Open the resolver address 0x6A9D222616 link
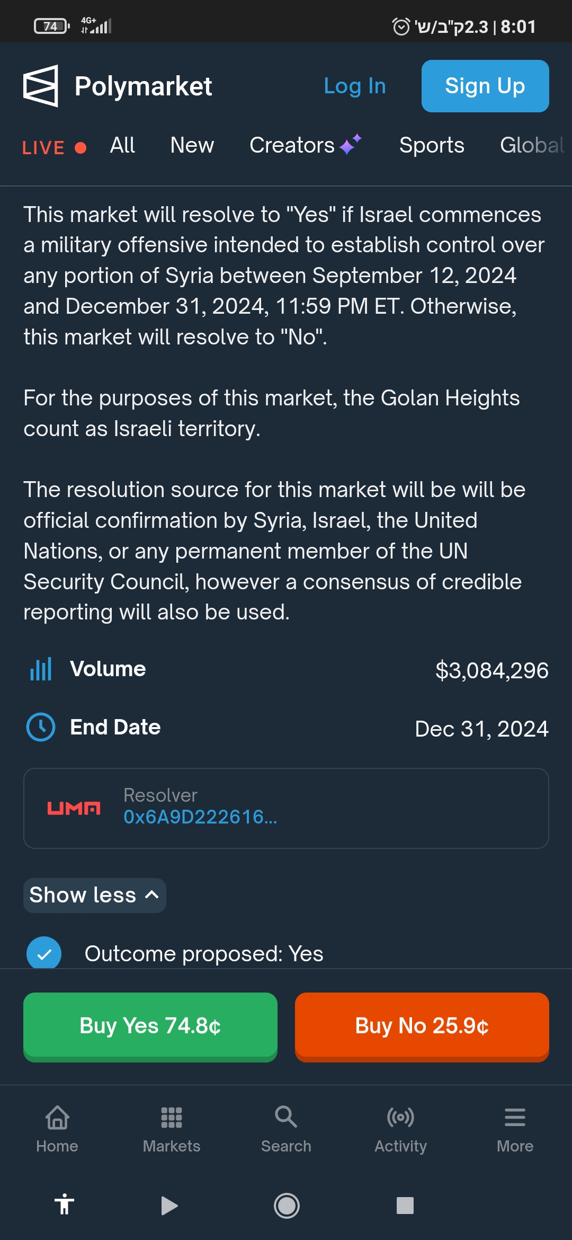 click(x=200, y=817)
